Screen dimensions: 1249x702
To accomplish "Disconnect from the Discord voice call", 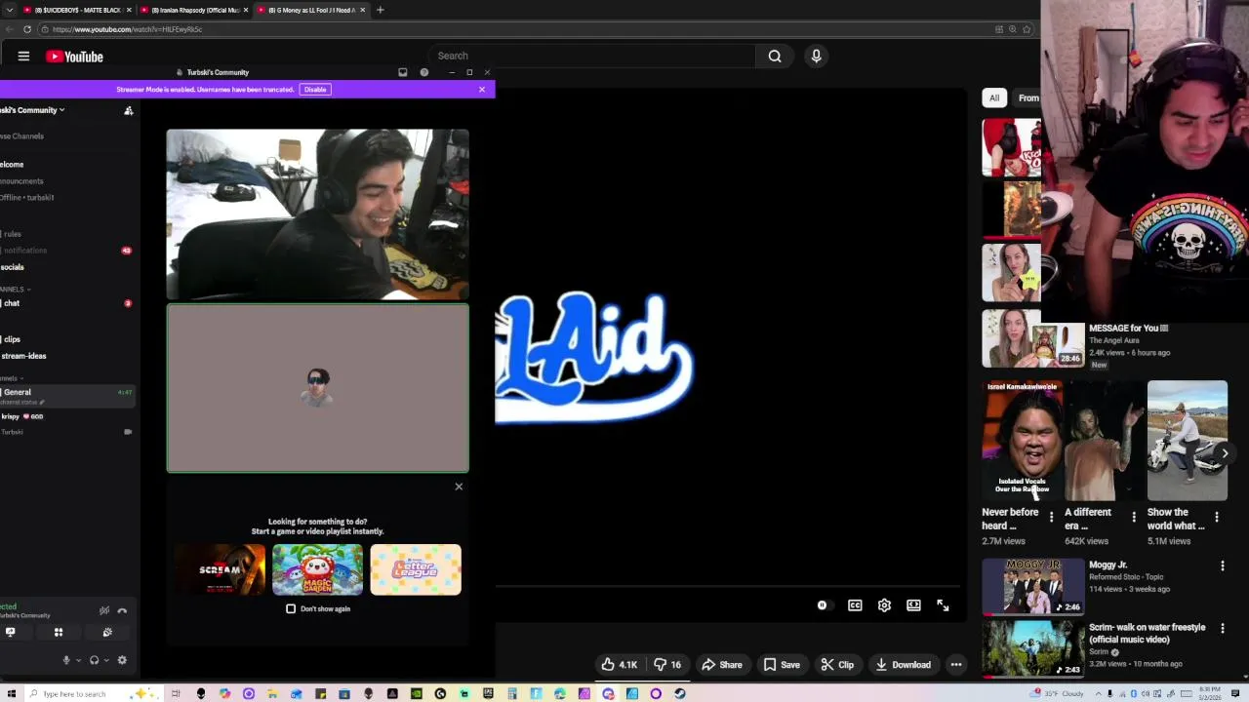I will [x=122, y=610].
